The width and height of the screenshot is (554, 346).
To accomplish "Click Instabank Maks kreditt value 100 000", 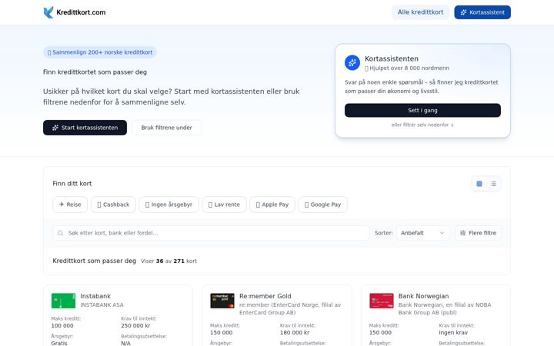I will [x=62, y=325].
